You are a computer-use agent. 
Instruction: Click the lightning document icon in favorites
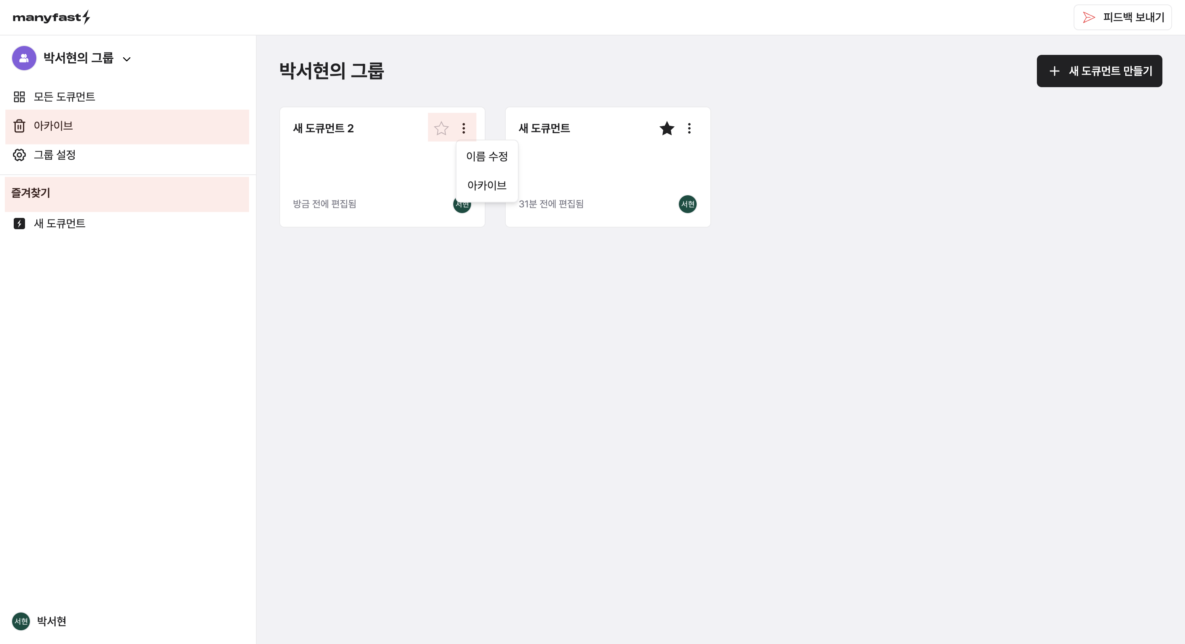(19, 224)
